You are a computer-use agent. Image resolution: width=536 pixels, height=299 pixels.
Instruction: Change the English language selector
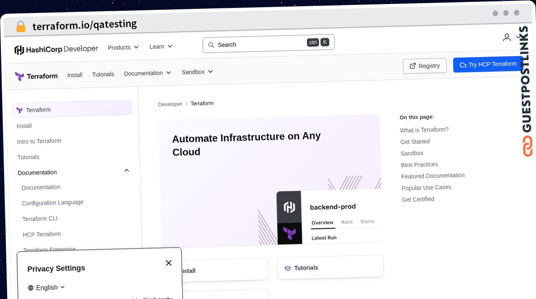pos(46,287)
